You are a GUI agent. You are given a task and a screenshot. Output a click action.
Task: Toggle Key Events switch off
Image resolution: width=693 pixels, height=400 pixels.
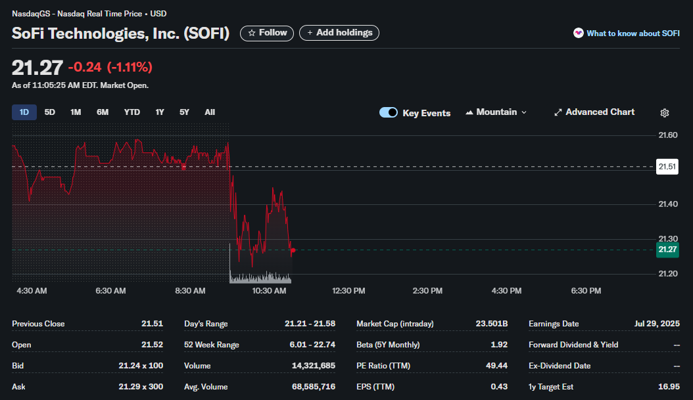click(x=389, y=112)
